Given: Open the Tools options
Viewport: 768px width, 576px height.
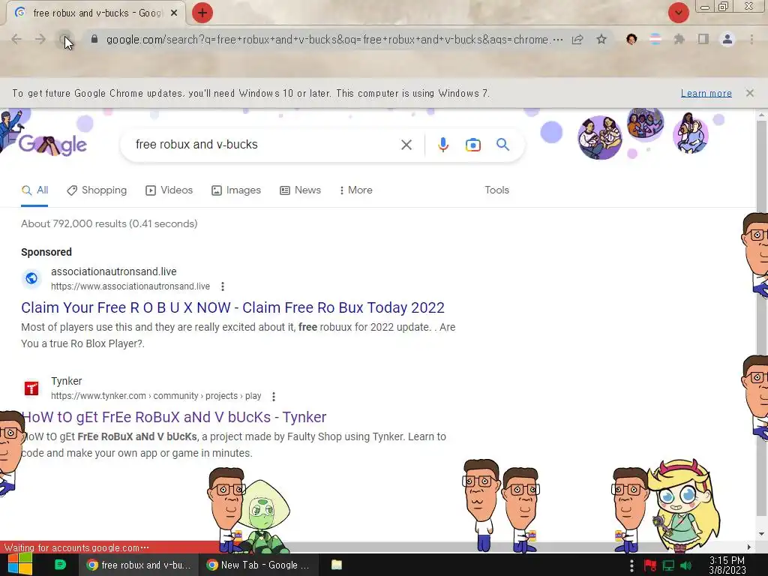Looking at the screenshot, I should click(496, 190).
